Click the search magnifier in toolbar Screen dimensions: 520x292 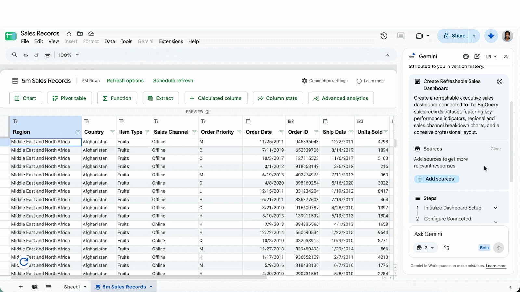click(14, 55)
